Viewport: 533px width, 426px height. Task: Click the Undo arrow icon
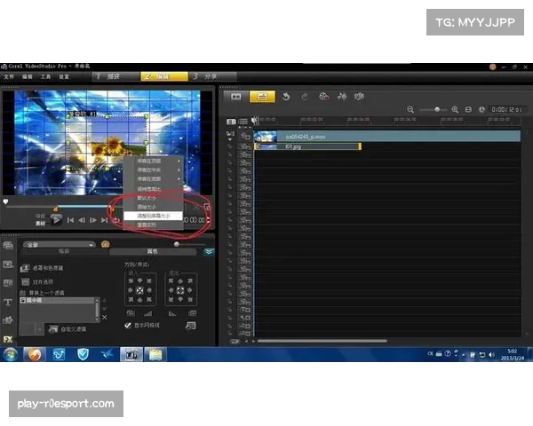tap(287, 96)
